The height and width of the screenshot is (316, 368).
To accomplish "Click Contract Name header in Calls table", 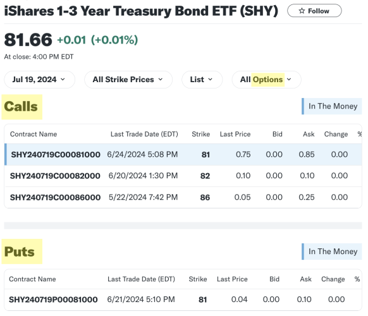I will pos(34,134).
